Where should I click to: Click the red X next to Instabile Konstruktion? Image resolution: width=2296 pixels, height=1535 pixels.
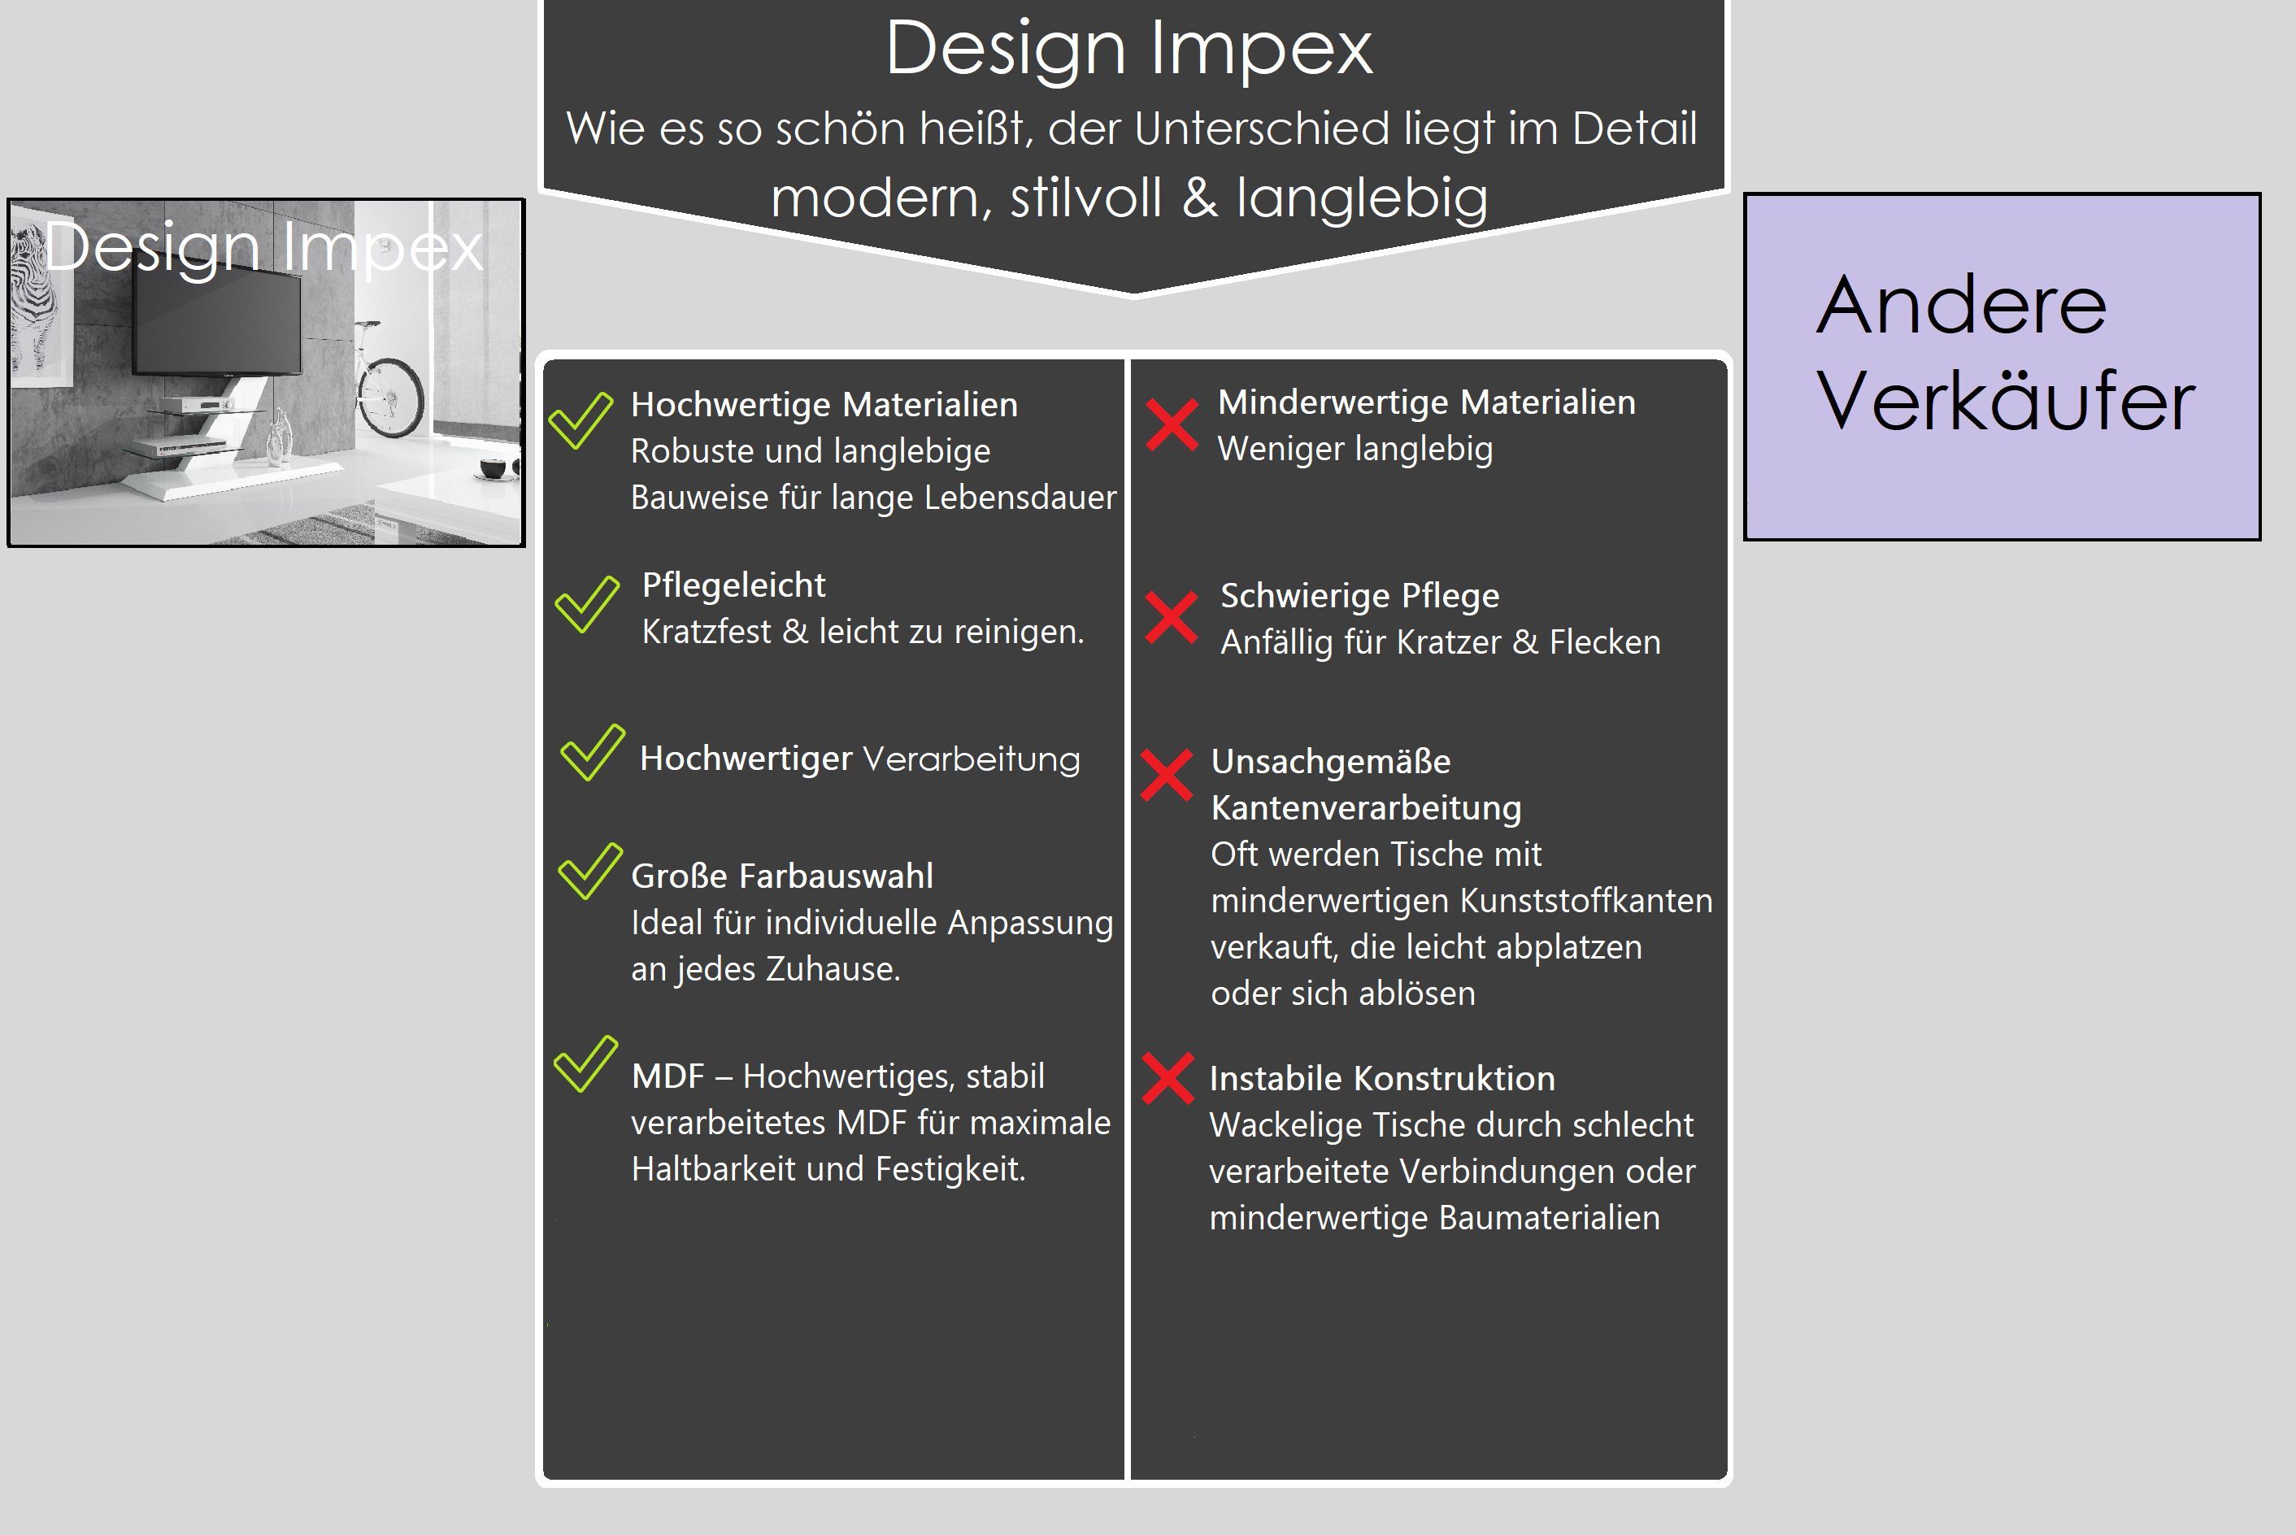1168,1078
